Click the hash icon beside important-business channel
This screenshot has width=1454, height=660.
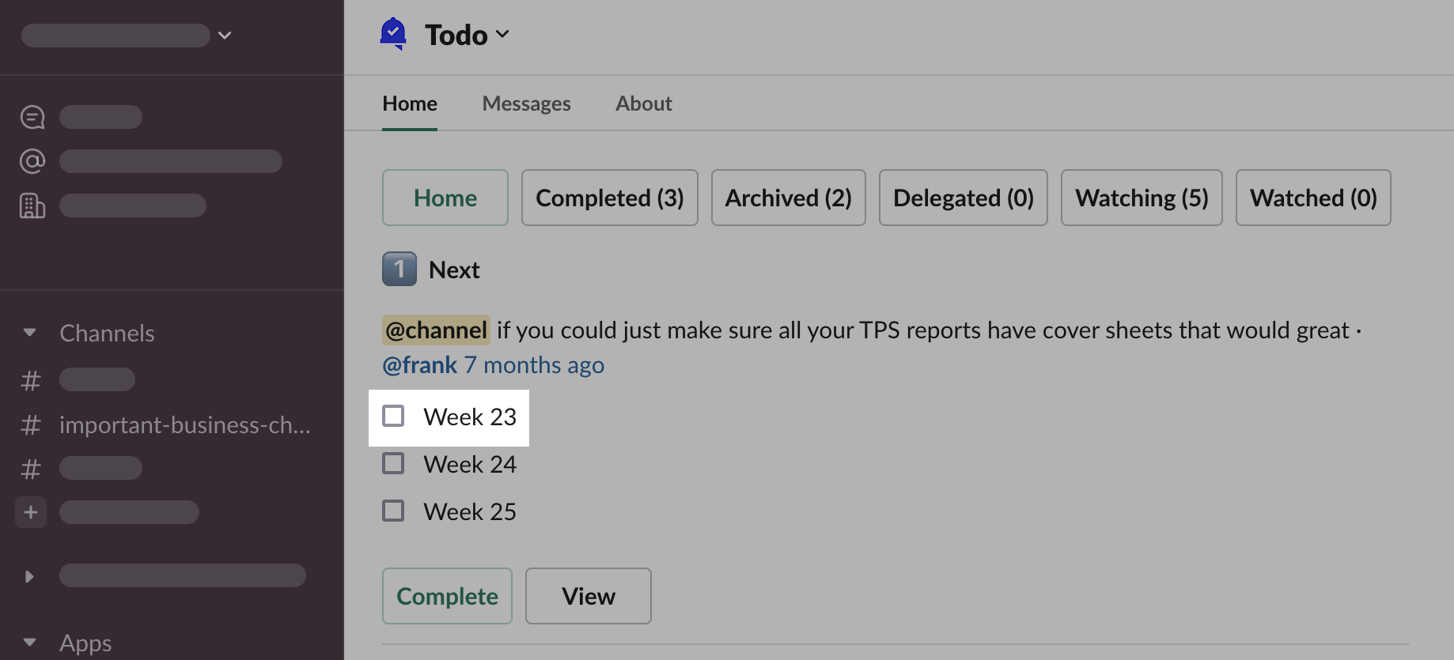point(31,425)
